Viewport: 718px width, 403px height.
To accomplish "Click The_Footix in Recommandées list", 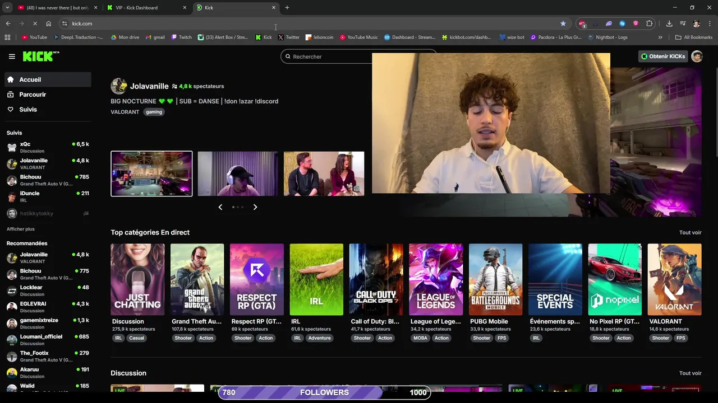I will pyautogui.click(x=48, y=357).
